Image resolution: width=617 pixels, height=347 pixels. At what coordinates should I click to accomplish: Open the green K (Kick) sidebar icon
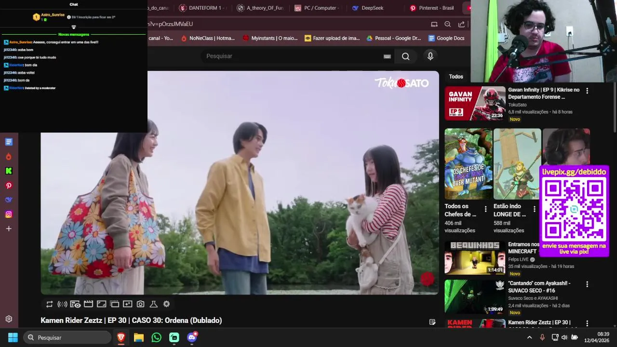pyautogui.click(x=9, y=171)
